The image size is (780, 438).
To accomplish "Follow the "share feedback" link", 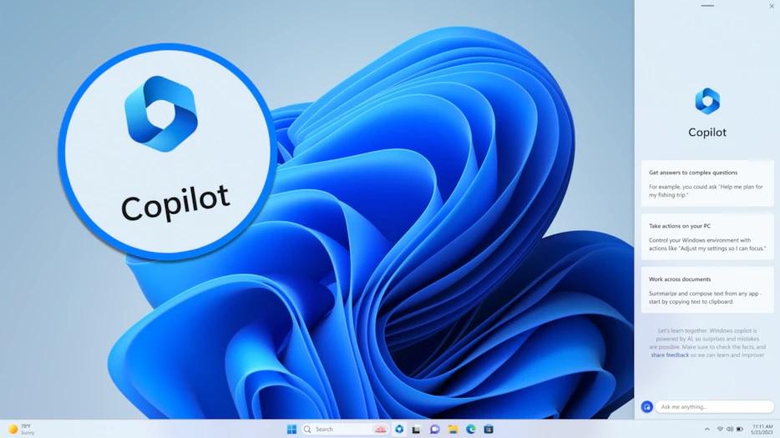I will tap(670, 355).
